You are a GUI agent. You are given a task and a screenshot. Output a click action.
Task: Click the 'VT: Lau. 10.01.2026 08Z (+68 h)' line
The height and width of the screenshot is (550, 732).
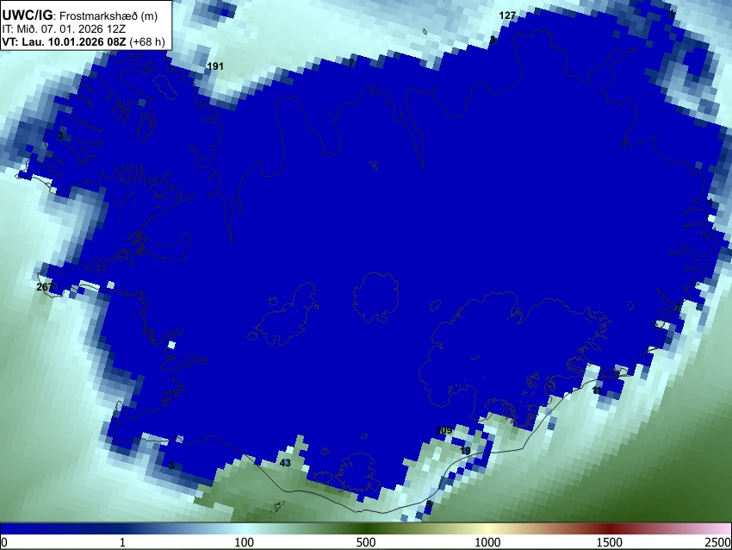tap(84, 41)
